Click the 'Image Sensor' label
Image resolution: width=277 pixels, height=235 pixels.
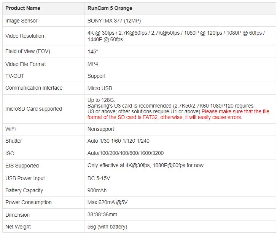point(21,21)
